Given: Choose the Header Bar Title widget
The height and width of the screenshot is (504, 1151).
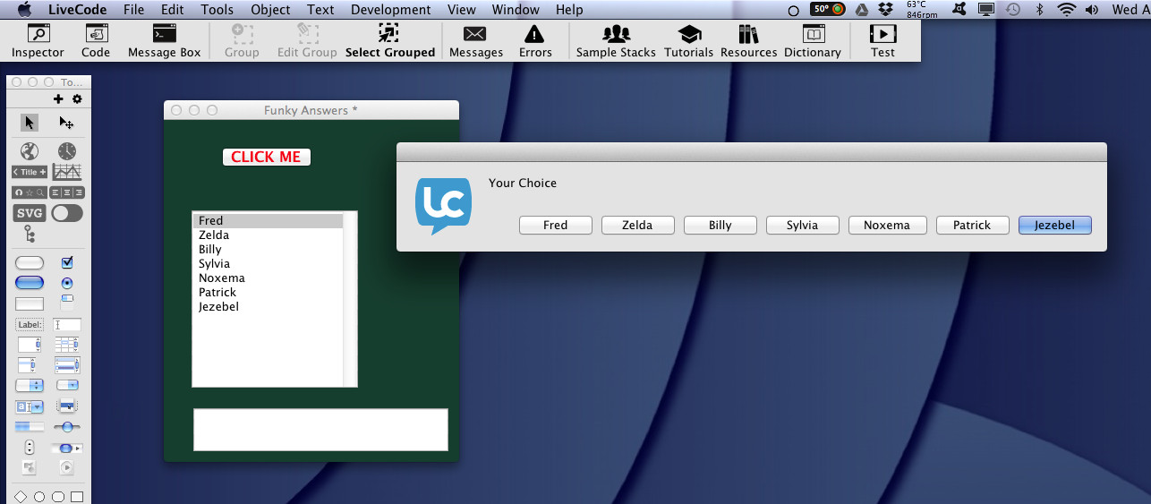Looking at the screenshot, I should [x=30, y=172].
